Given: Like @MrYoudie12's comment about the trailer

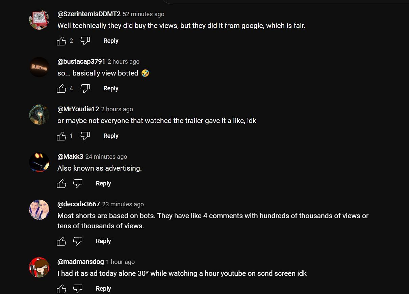Looking at the screenshot, I should (x=61, y=136).
